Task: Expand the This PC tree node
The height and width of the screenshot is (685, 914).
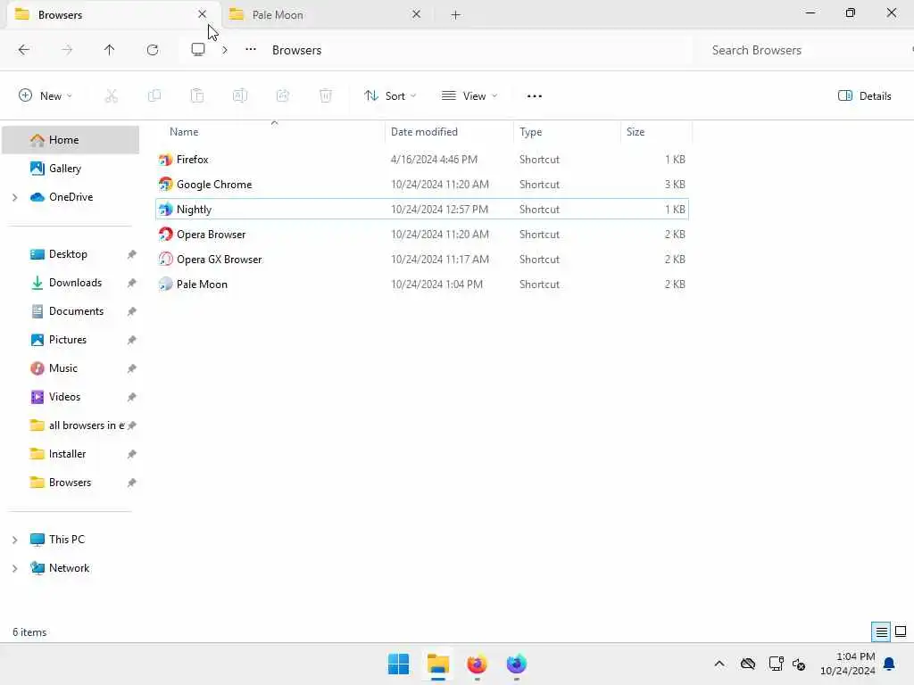Action: coord(14,540)
